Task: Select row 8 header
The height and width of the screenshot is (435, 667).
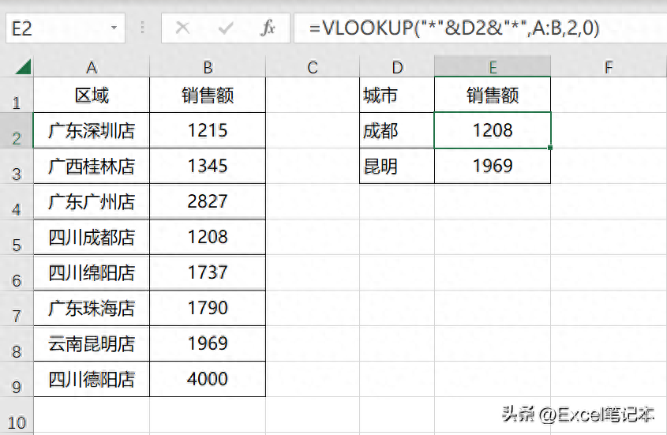Action: (16, 344)
